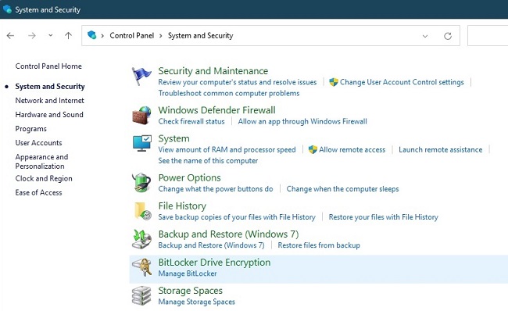
Task: Open Hardware and Sound category
Action: [x=49, y=114]
